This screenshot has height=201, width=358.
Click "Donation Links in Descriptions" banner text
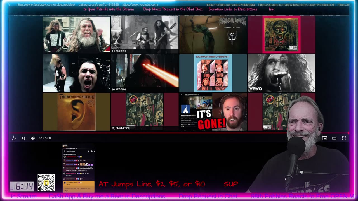point(233,9)
